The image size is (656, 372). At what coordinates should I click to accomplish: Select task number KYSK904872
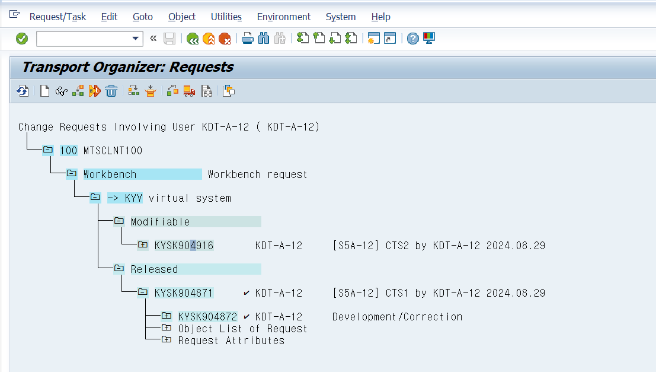207,317
